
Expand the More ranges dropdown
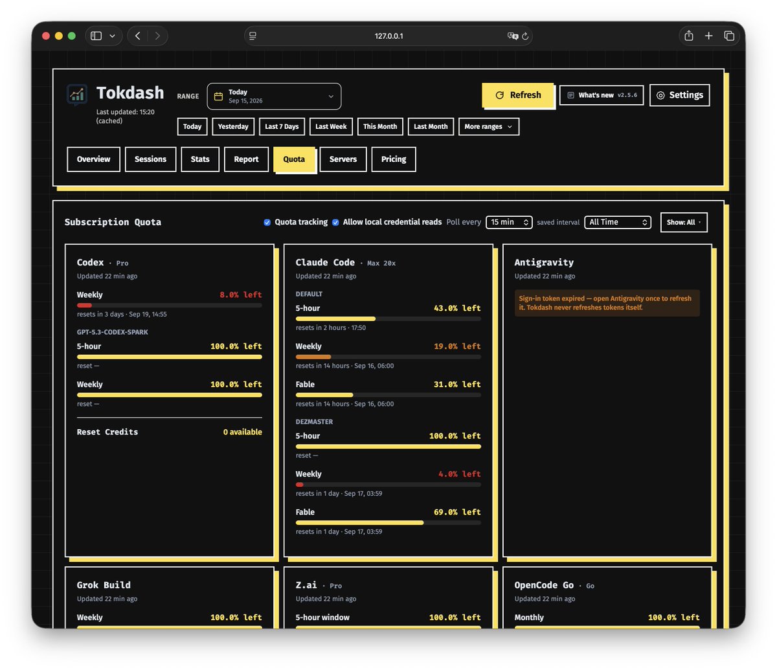point(489,127)
